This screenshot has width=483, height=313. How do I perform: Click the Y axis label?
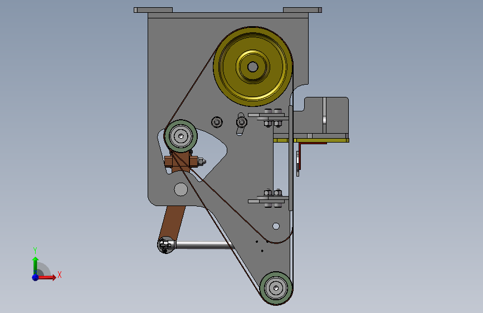[35, 251]
